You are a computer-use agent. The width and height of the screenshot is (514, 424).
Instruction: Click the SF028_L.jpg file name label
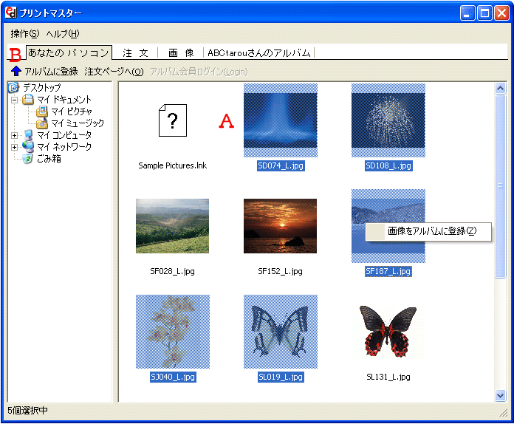click(172, 271)
